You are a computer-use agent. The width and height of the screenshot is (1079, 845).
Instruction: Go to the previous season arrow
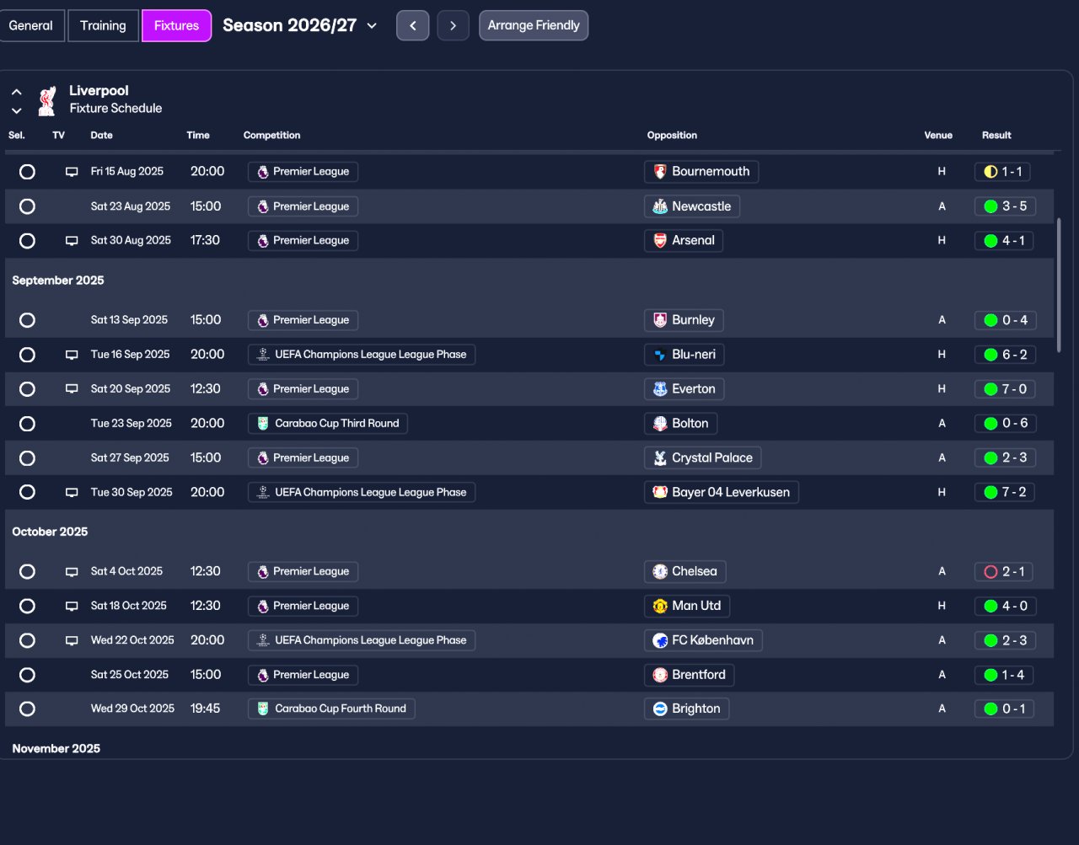click(x=412, y=25)
